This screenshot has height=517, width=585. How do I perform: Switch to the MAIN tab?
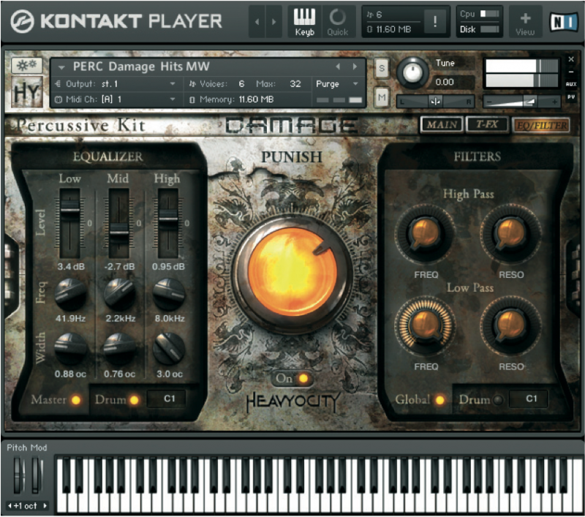[x=442, y=124]
